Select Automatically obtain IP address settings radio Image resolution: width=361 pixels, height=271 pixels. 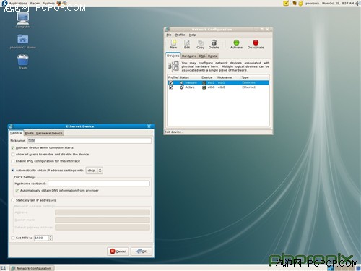(x=13, y=170)
